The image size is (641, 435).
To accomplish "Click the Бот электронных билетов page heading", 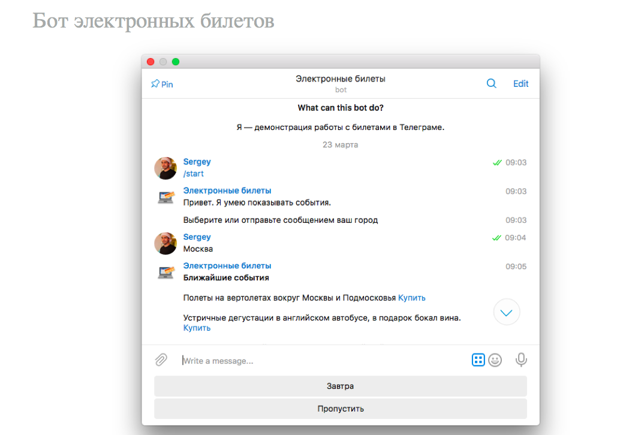I will coord(154,20).
